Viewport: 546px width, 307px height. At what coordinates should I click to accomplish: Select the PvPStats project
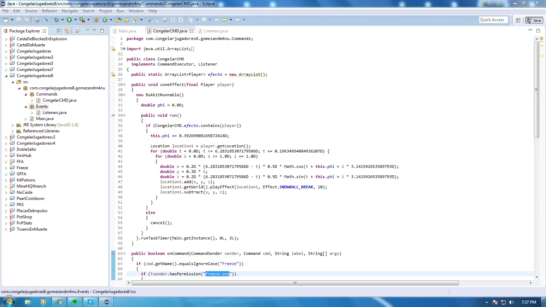(x=24, y=223)
